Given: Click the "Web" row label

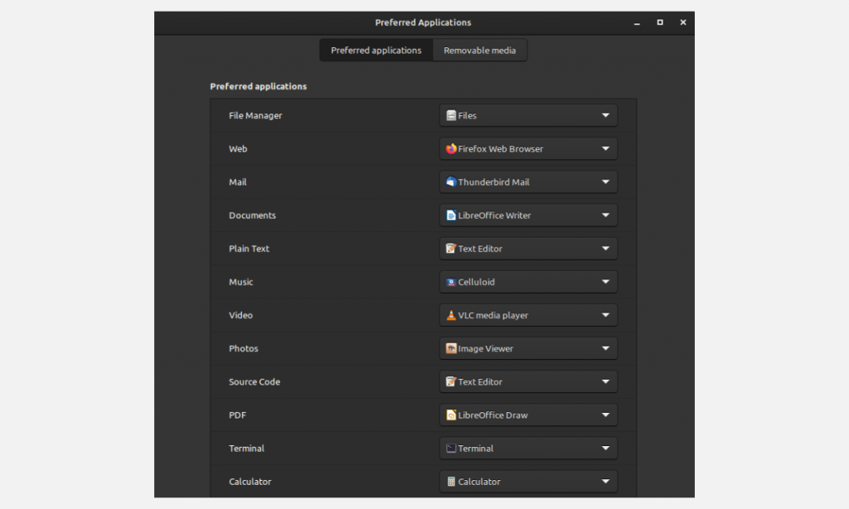Looking at the screenshot, I should pyautogui.click(x=238, y=148).
